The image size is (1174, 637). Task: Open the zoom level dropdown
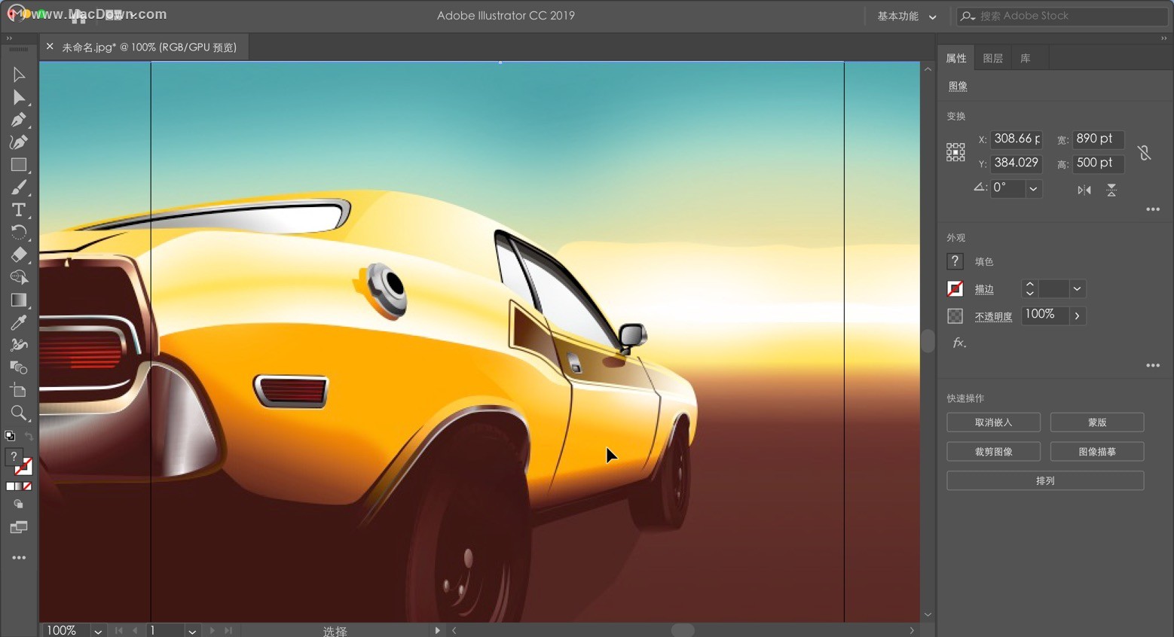[98, 631]
